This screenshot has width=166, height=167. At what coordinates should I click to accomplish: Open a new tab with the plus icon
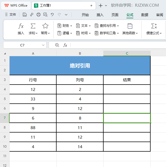coord(101,6)
